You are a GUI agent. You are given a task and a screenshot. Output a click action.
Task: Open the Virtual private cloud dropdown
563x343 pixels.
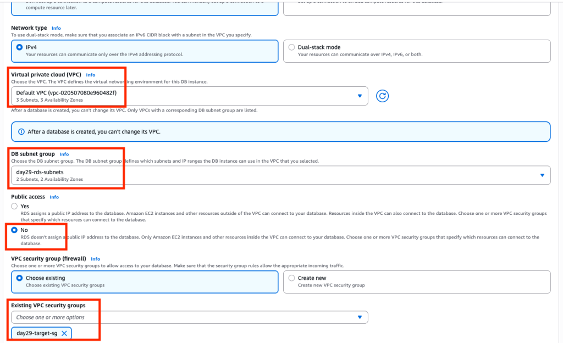[x=190, y=96]
